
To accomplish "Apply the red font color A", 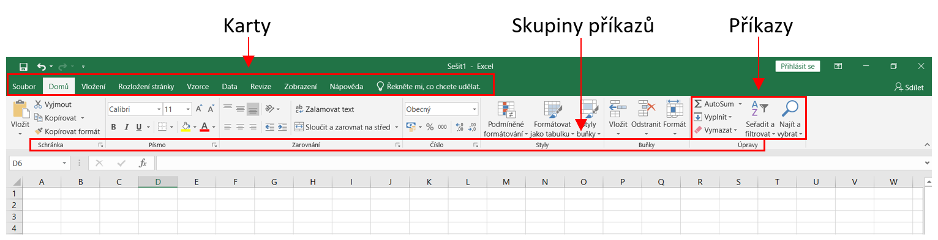I will (204, 127).
